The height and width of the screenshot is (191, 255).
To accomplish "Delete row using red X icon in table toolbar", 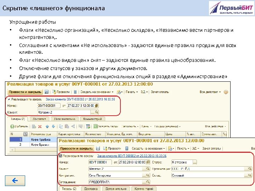I will tap(40, 126).
